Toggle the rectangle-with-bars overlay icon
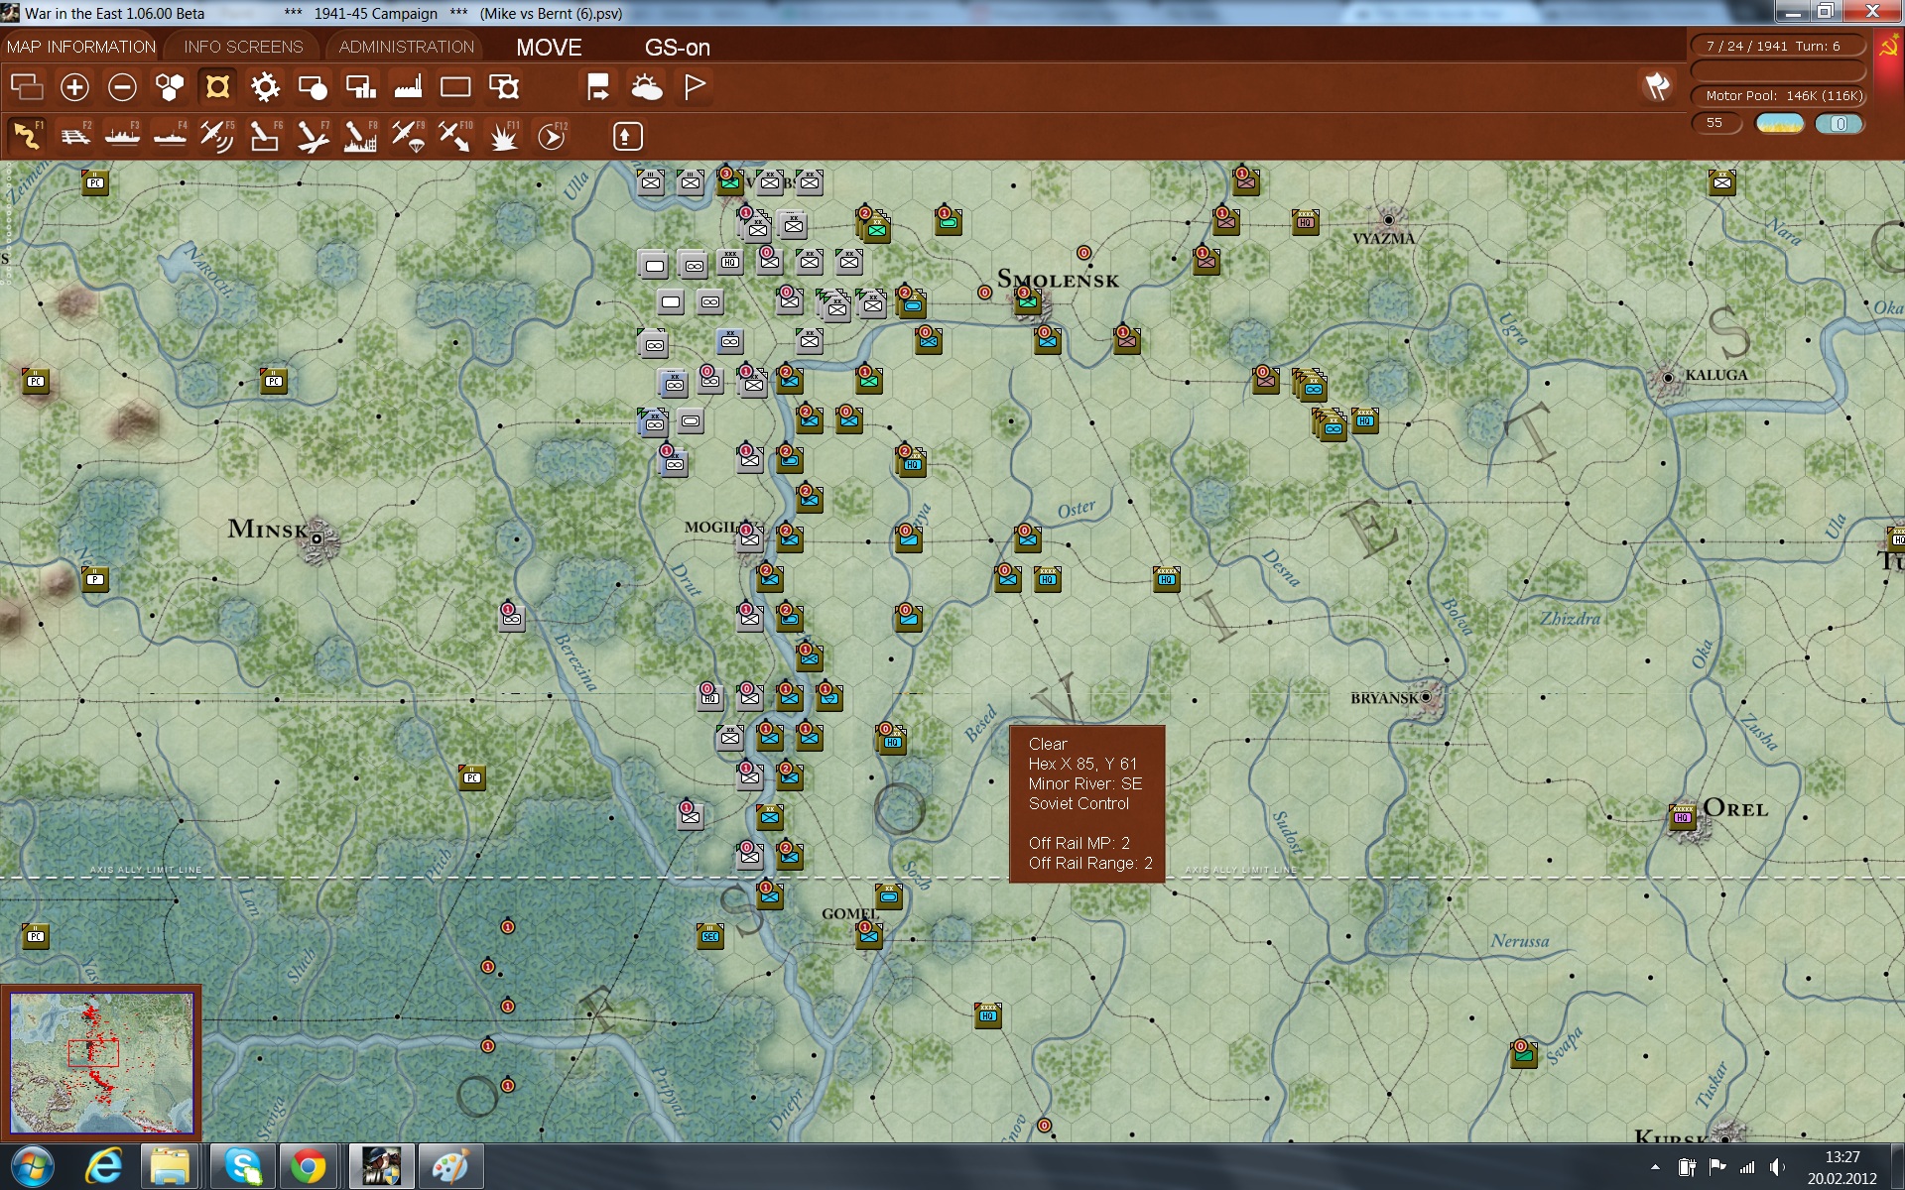The height and width of the screenshot is (1190, 1905). tap(360, 87)
